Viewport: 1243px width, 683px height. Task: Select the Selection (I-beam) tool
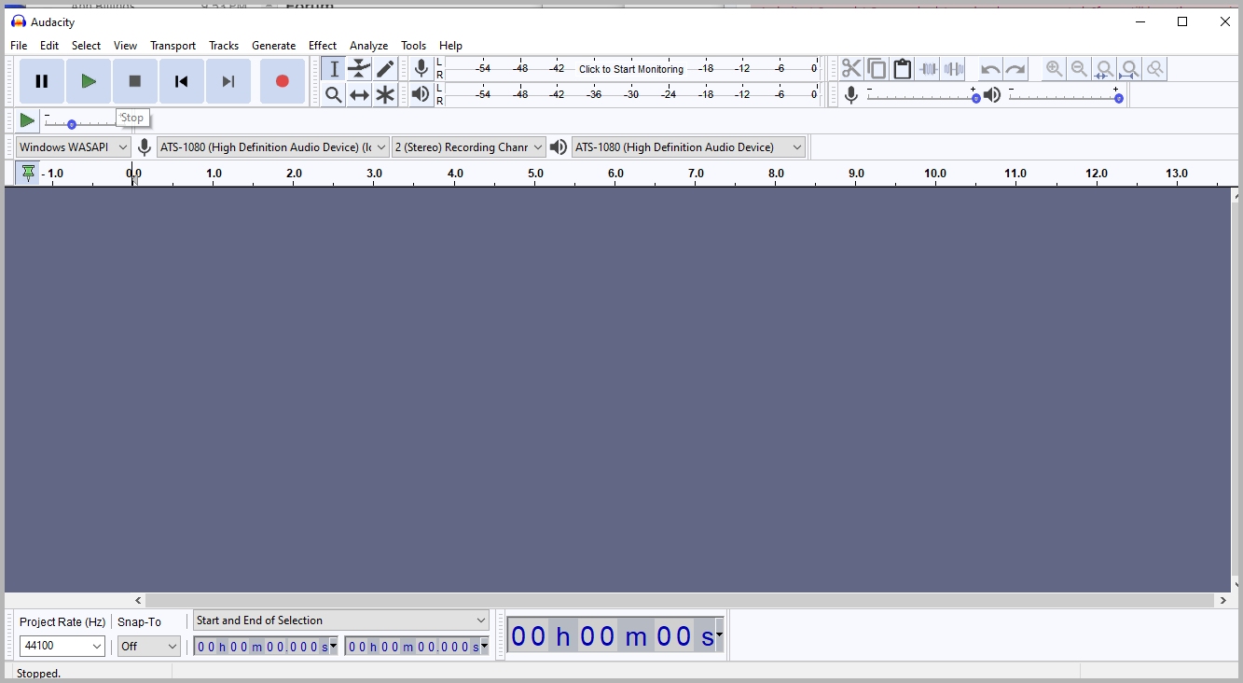pos(334,69)
